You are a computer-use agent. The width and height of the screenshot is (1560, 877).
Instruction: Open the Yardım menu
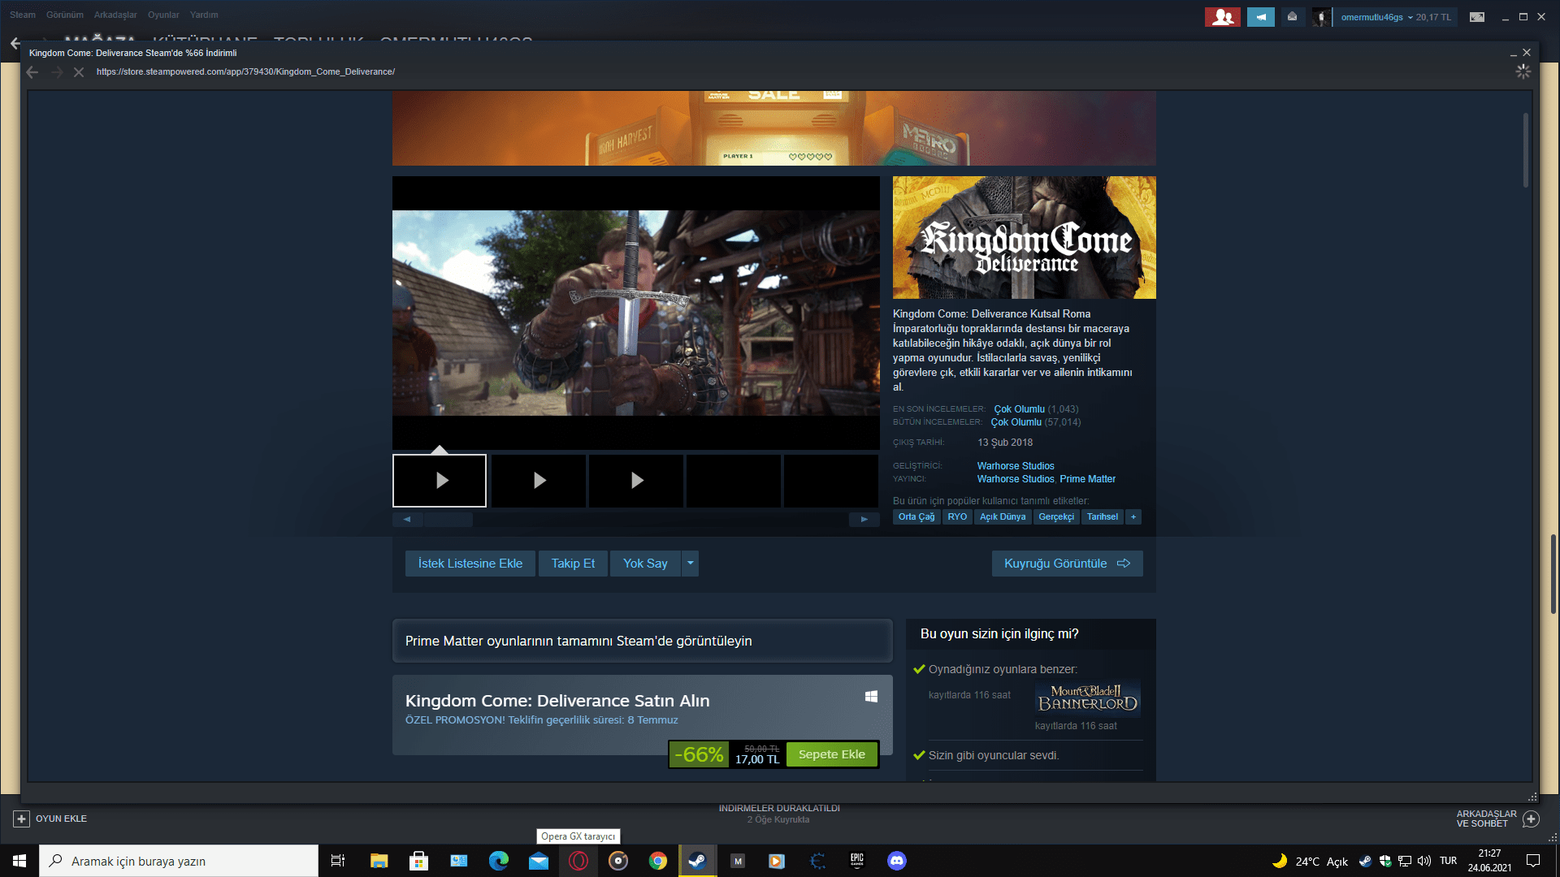[x=204, y=15]
